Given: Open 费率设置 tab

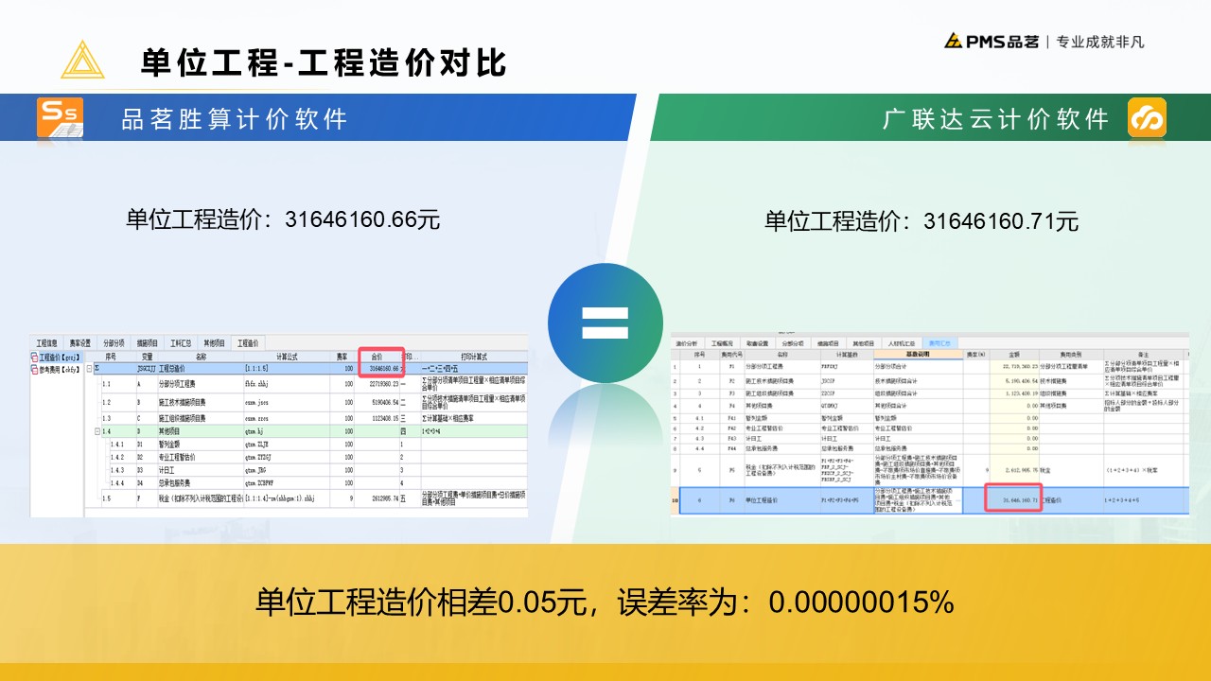Looking at the screenshot, I should coord(79,343).
